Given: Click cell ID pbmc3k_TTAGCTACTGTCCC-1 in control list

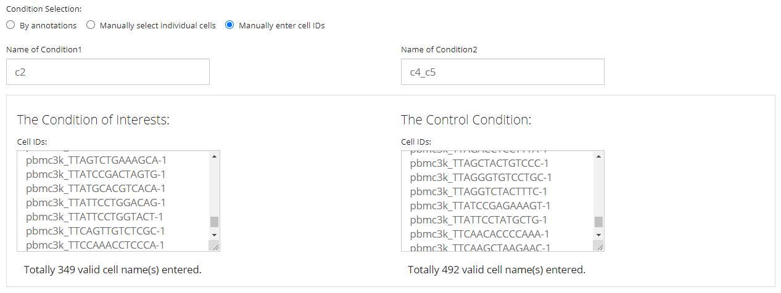Looking at the screenshot, I should (479, 163).
